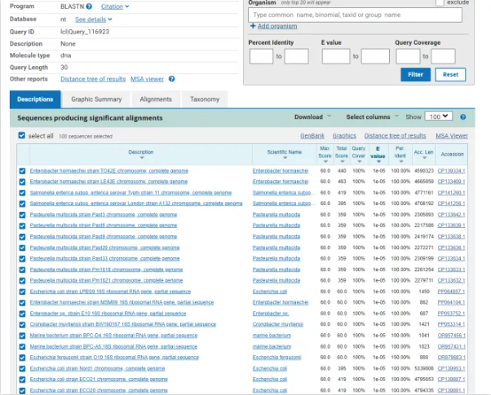Sort by Acc. Len column arrow
This screenshot has height=395, width=491.
424,158
